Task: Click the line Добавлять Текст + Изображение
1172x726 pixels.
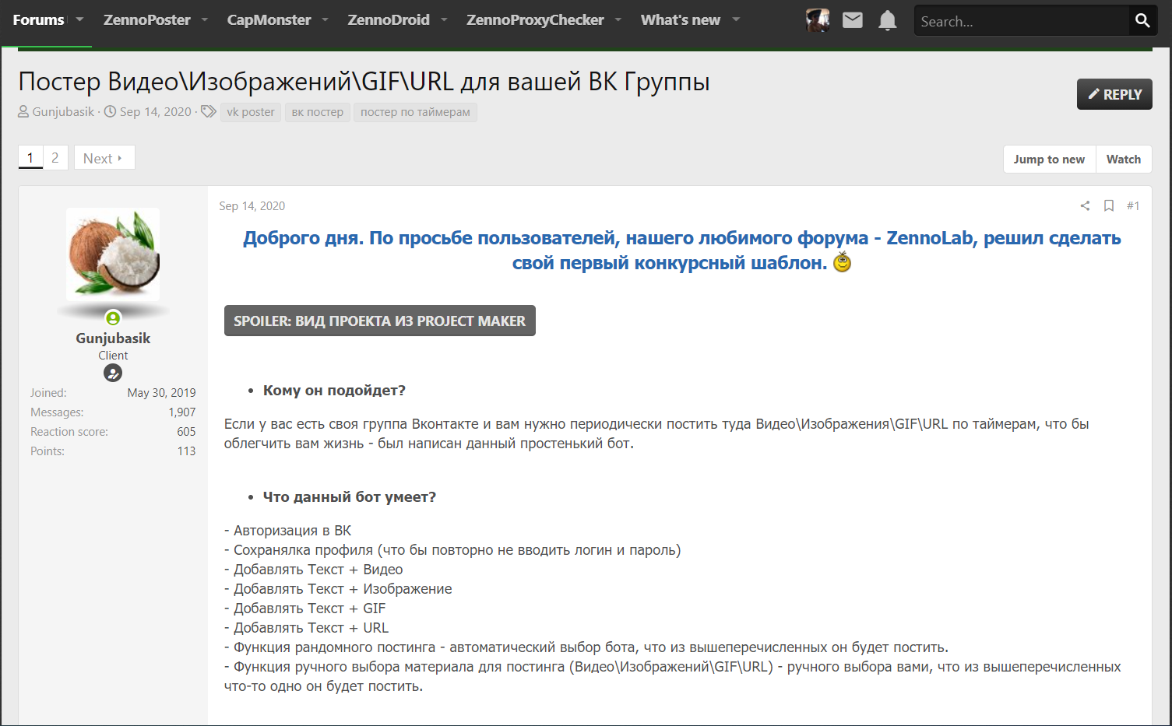Action: click(338, 588)
